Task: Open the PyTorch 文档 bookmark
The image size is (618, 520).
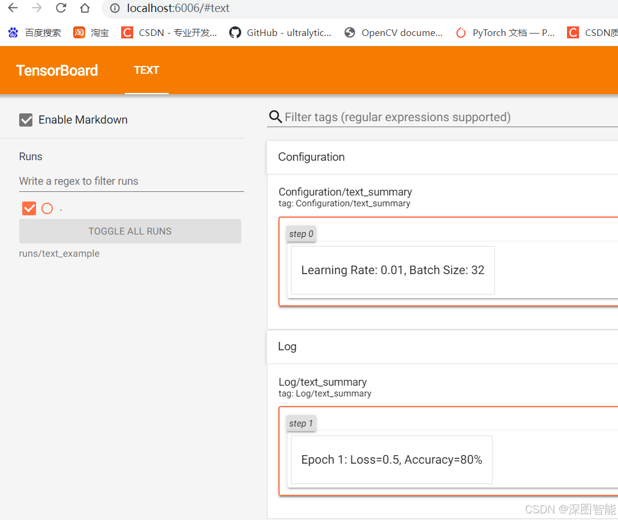Action: point(505,33)
